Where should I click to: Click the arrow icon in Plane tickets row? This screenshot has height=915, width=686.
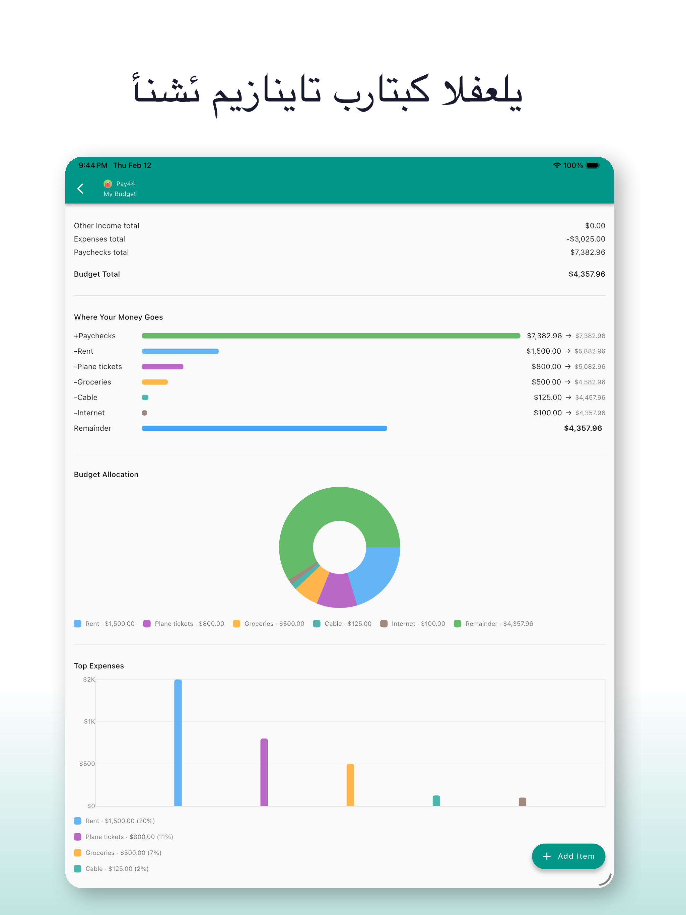(x=568, y=366)
